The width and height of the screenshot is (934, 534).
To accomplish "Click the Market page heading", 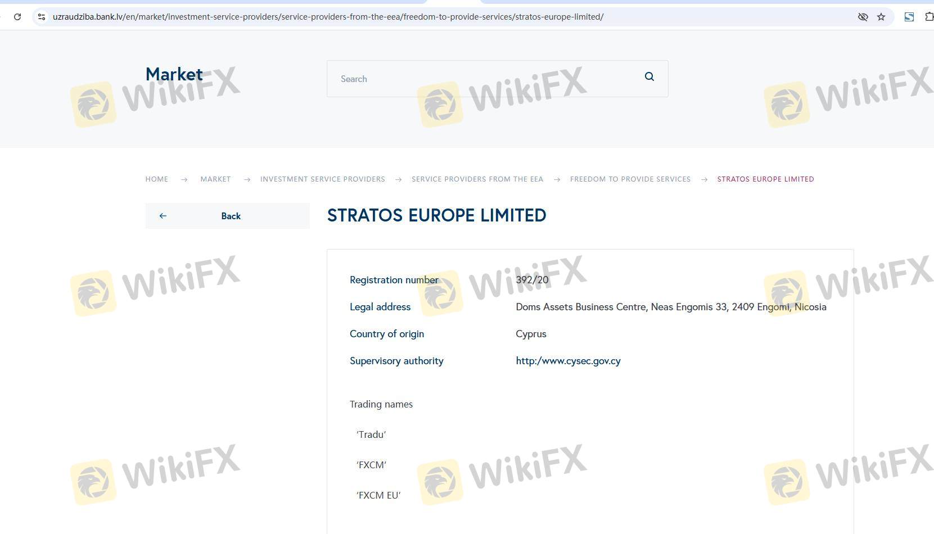I will coord(174,74).
